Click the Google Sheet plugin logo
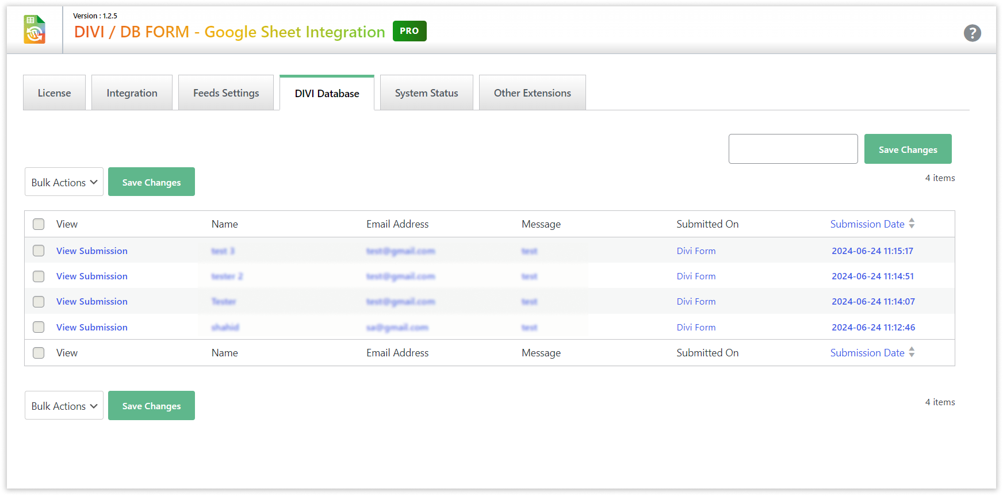 pos(35,30)
